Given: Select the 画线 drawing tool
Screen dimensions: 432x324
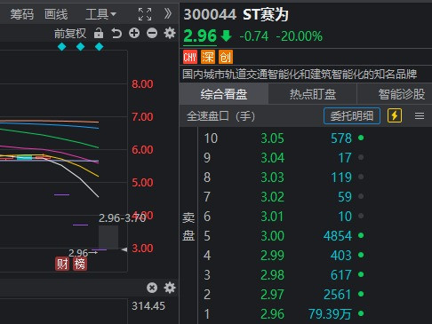Looking at the screenshot, I should (56, 14).
